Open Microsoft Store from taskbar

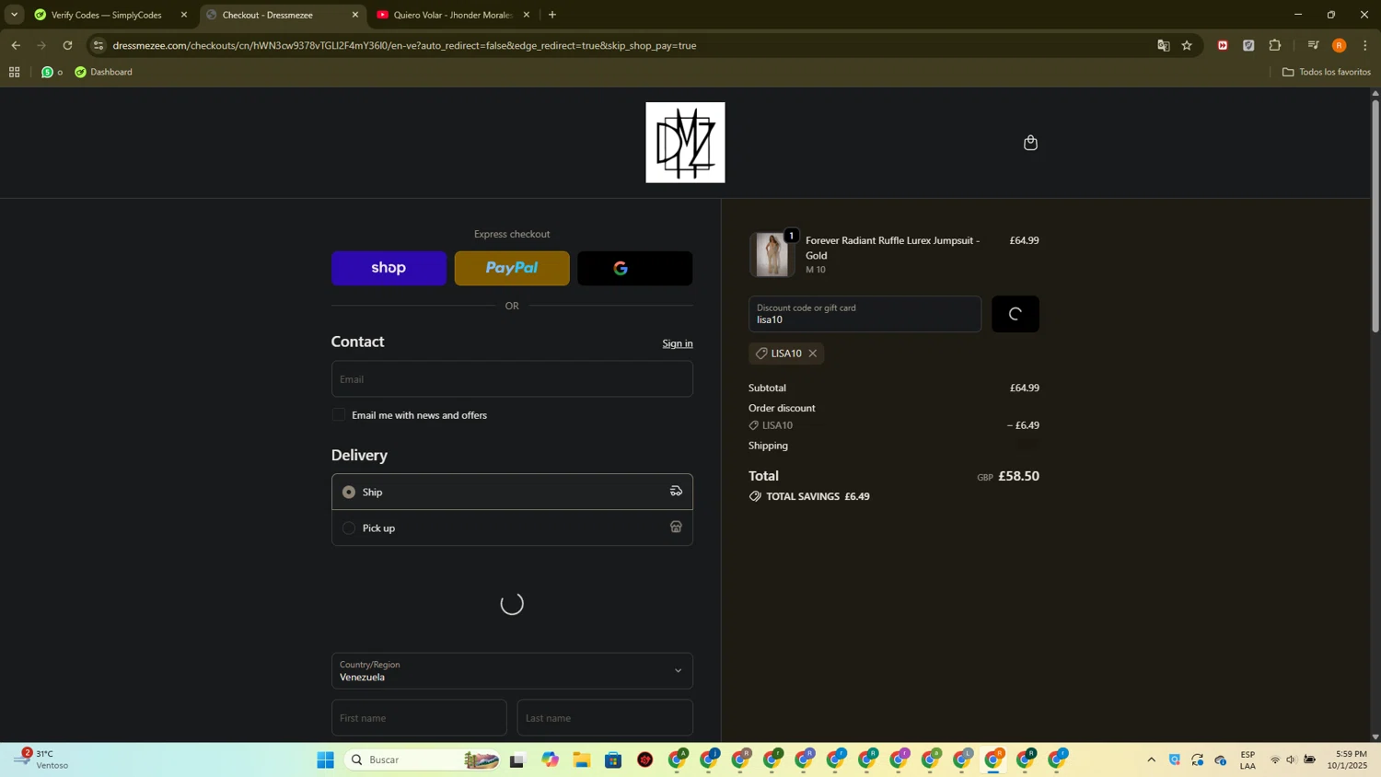click(x=613, y=760)
